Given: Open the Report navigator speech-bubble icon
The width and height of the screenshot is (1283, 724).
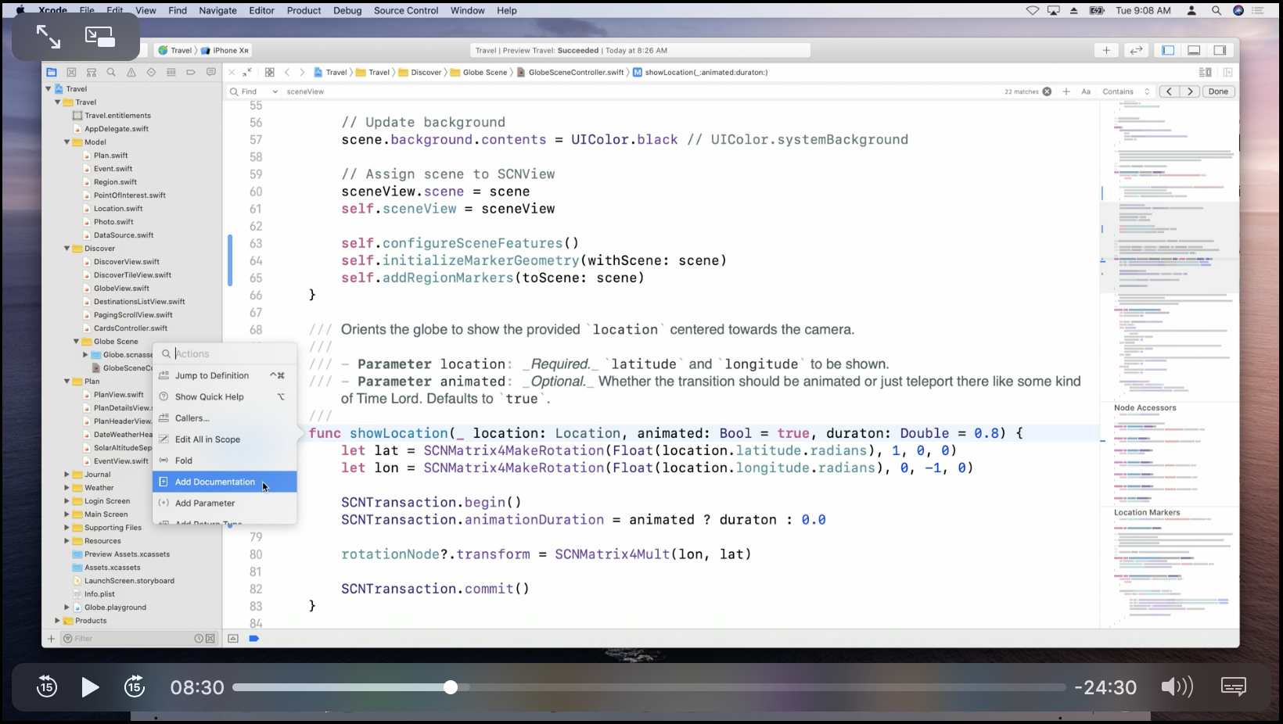Looking at the screenshot, I should click(x=211, y=72).
